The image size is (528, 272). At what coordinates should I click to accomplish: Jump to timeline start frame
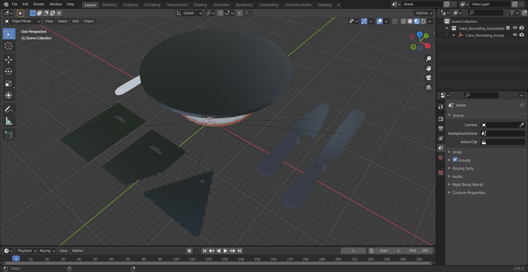204,251
